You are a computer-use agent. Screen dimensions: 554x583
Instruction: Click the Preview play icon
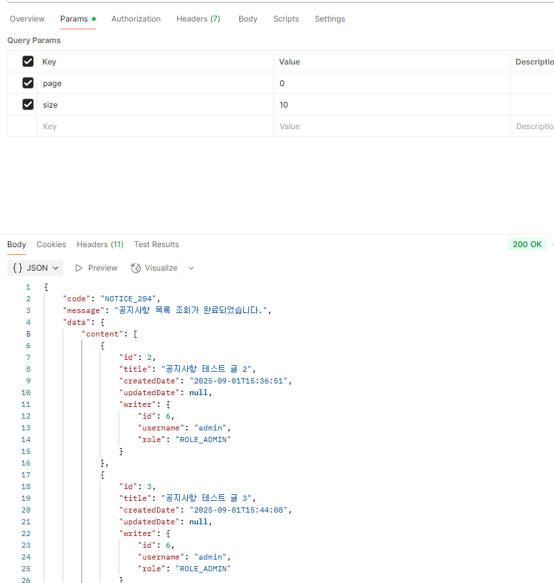point(79,268)
